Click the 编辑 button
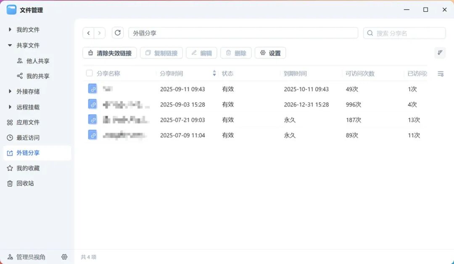The height and width of the screenshot is (264, 454). click(201, 53)
